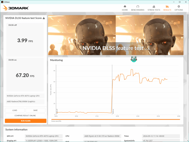This screenshot has width=189, height=142.
Task: Open the Options gear icon
Action: [179, 6]
